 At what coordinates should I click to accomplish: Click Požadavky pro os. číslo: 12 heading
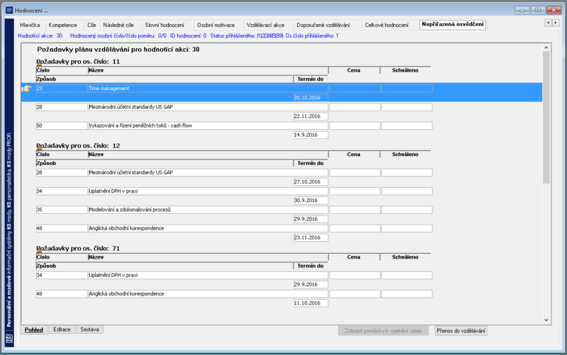[x=78, y=146]
